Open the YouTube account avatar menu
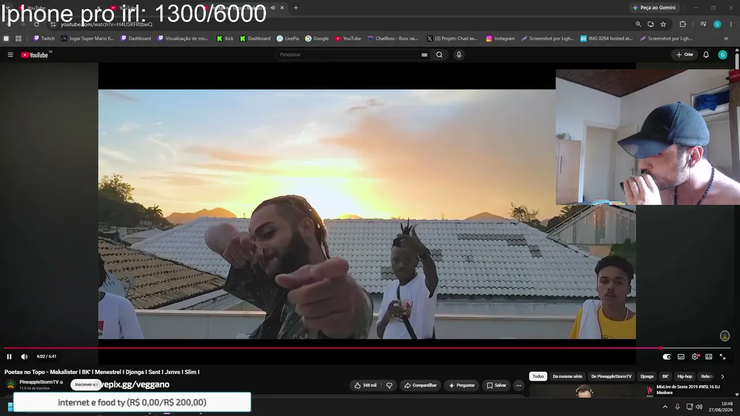Image resolution: width=740 pixels, height=416 pixels. point(723,55)
